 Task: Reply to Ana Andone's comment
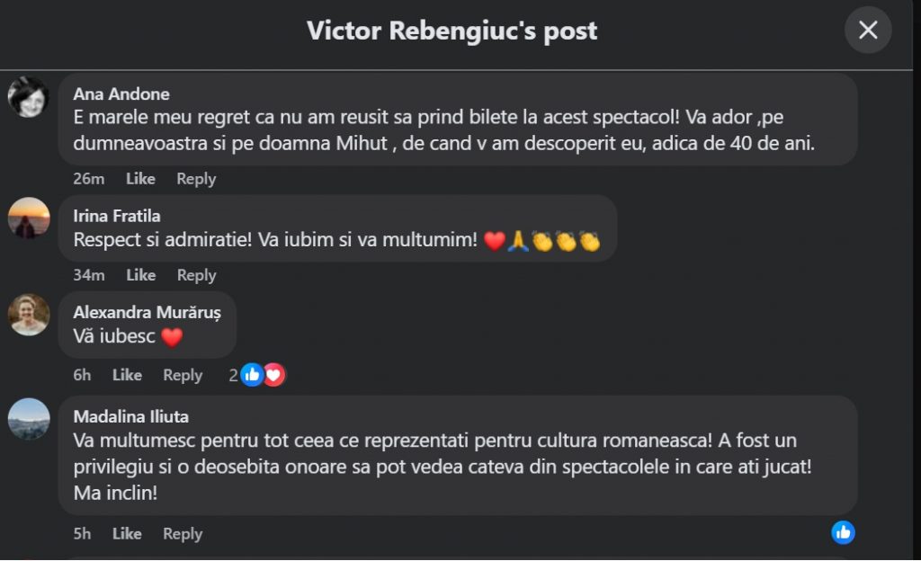tap(196, 179)
